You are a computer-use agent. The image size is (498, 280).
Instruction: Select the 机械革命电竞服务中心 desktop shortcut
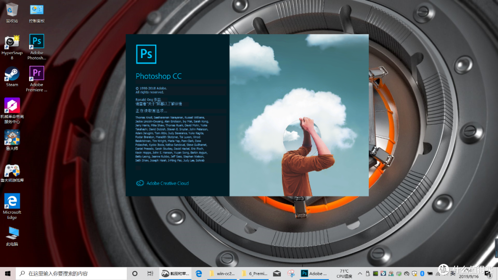12,111
